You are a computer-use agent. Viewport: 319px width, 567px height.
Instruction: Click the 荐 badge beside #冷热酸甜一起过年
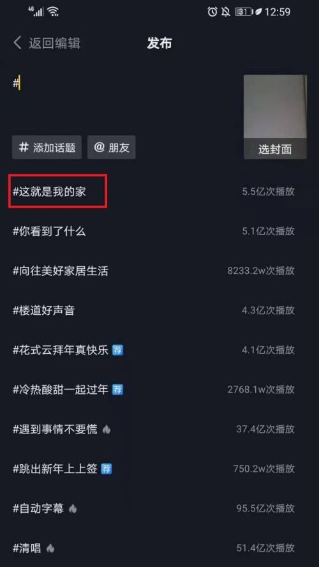coord(117,389)
